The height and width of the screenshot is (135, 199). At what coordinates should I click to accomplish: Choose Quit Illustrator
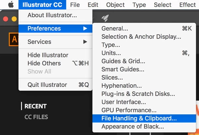(55, 85)
